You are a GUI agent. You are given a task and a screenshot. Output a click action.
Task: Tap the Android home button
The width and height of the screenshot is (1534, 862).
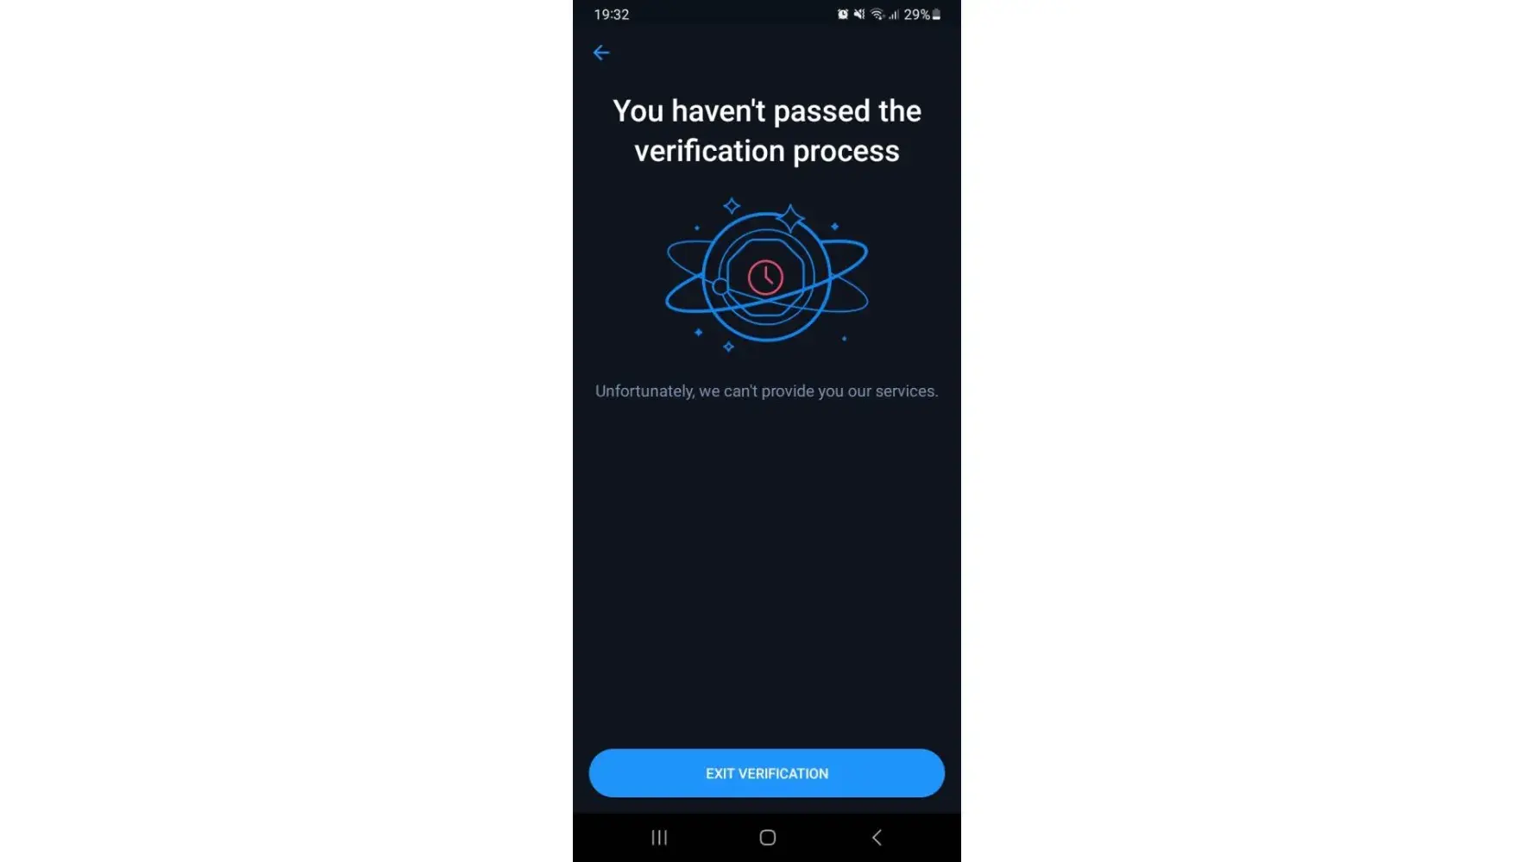767,837
